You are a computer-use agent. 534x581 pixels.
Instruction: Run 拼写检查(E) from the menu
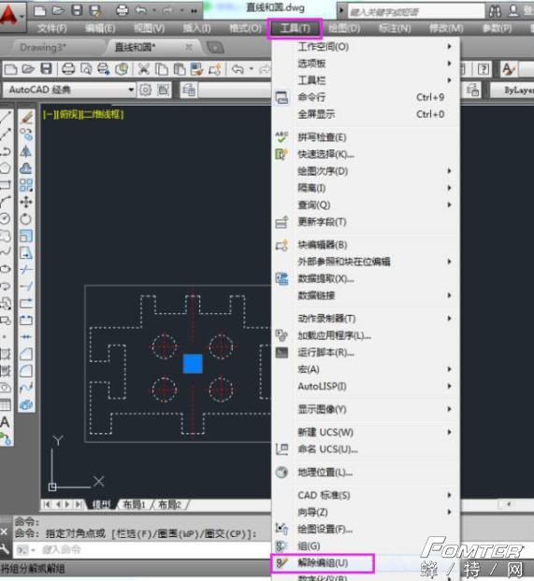pyautogui.click(x=366, y=137)
